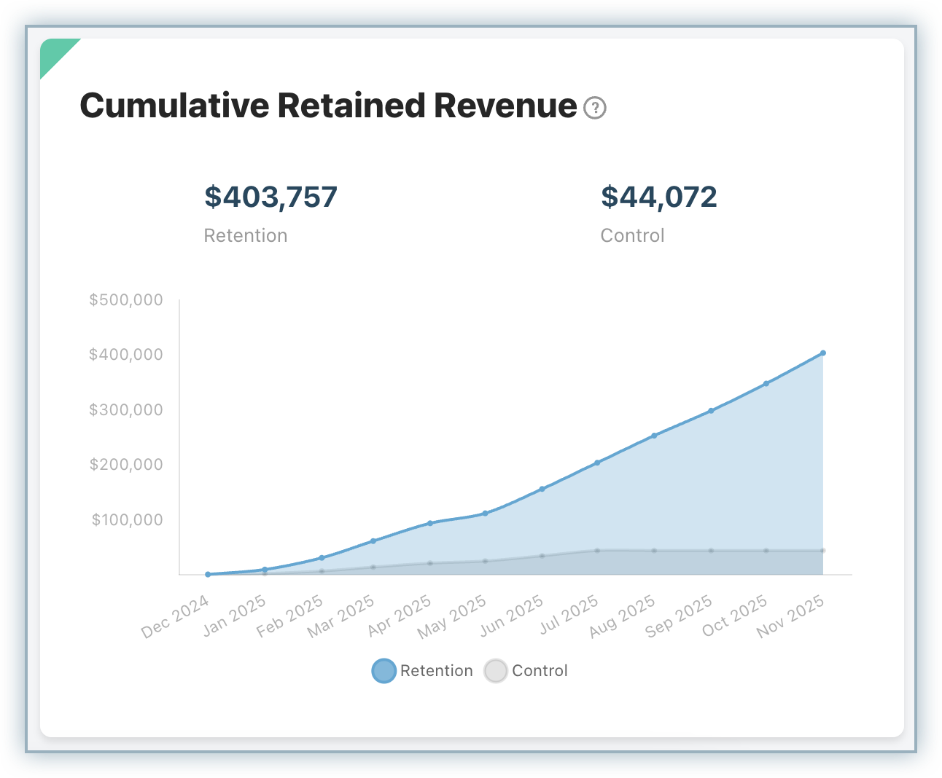The height and width of the screenshot is (778, 942).
Task: Click the Mar 2025 Retention data point
Action: point(373,541)
